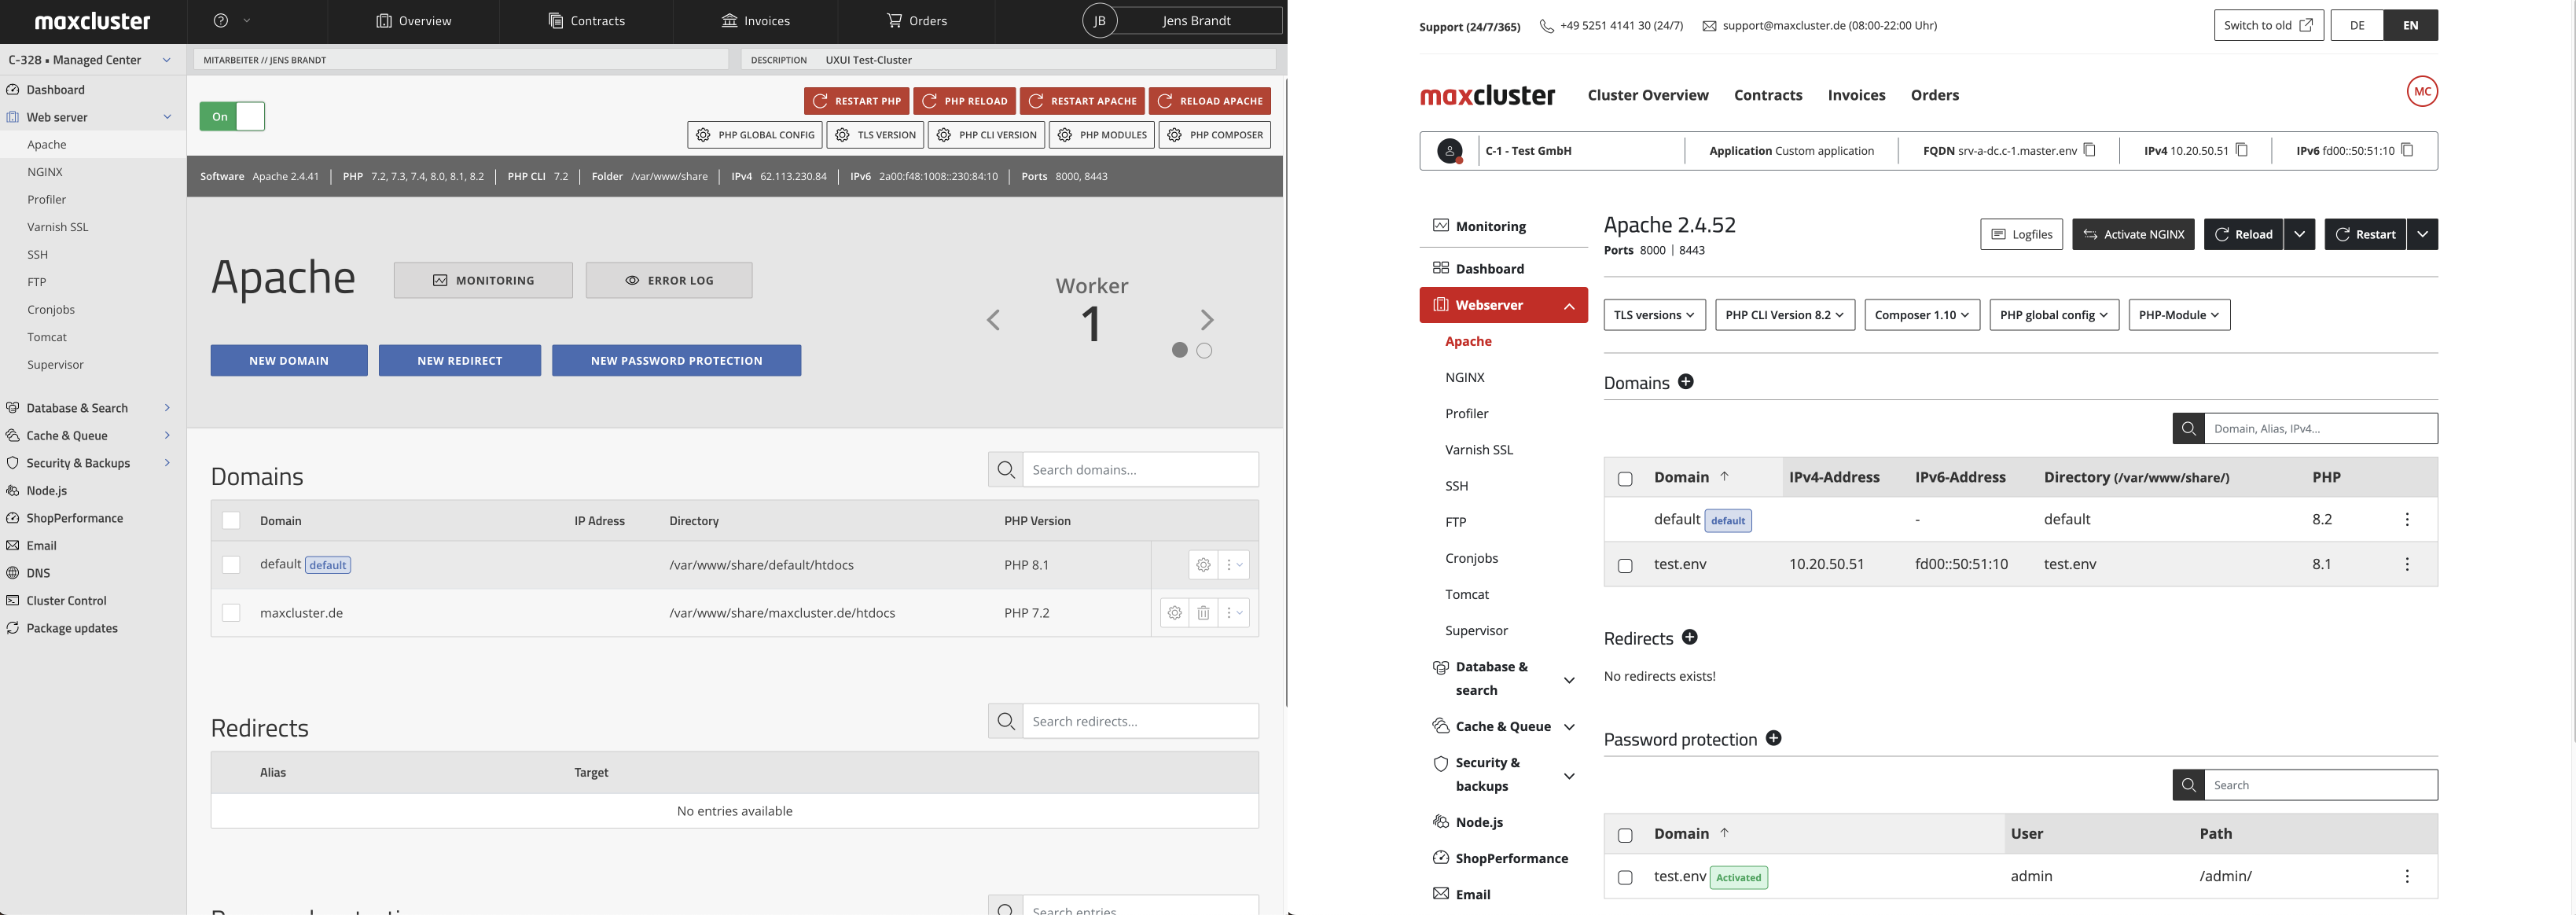Screen dimensions: 2576x915
Task: Tick the checkbox for test.env password entry
Action: pyautogui.click(x=1625, y=877)
